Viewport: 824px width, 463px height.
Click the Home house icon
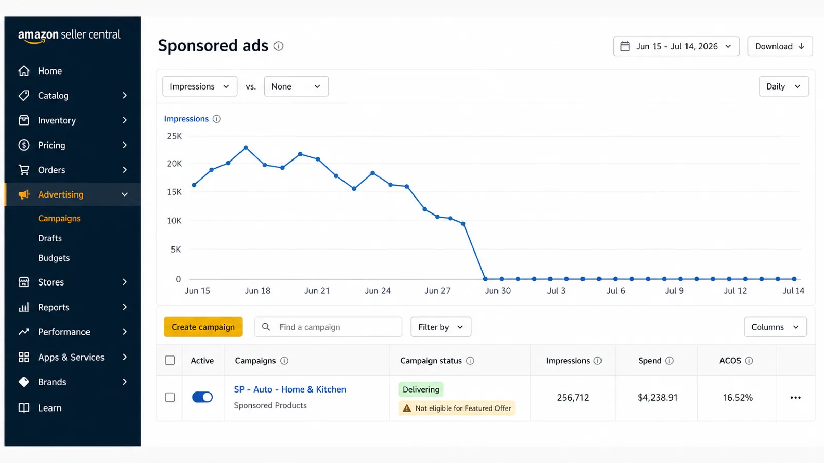tap(24, 71)
